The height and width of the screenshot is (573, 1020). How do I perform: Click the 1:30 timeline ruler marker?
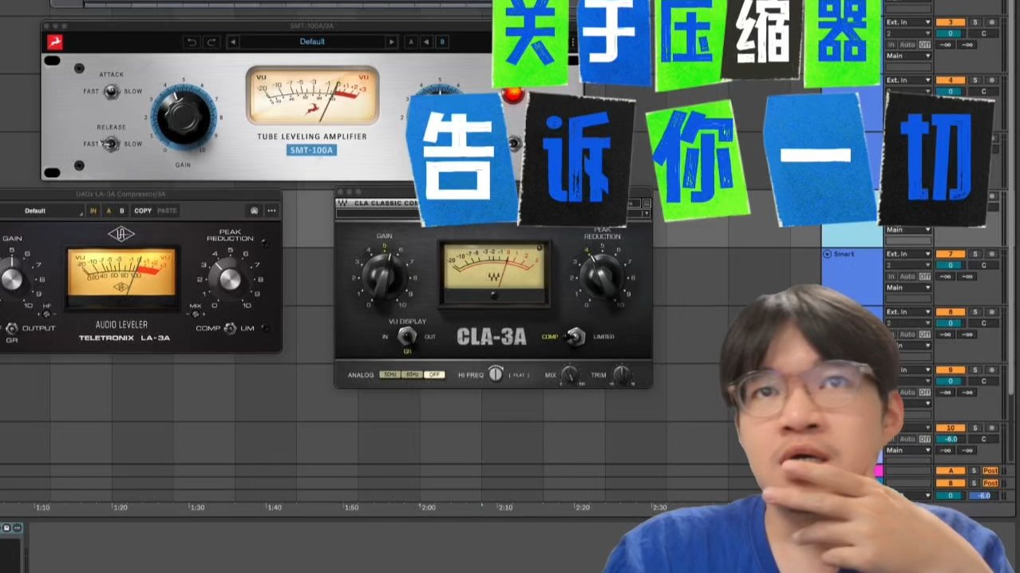tap(196, 508)
